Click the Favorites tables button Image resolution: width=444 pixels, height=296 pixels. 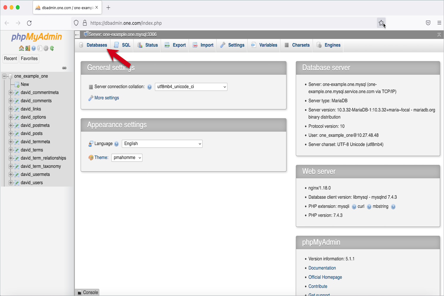click(x=29, y=59)
